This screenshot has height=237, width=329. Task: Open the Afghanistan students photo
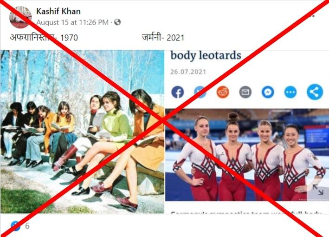tap(82, 132)
